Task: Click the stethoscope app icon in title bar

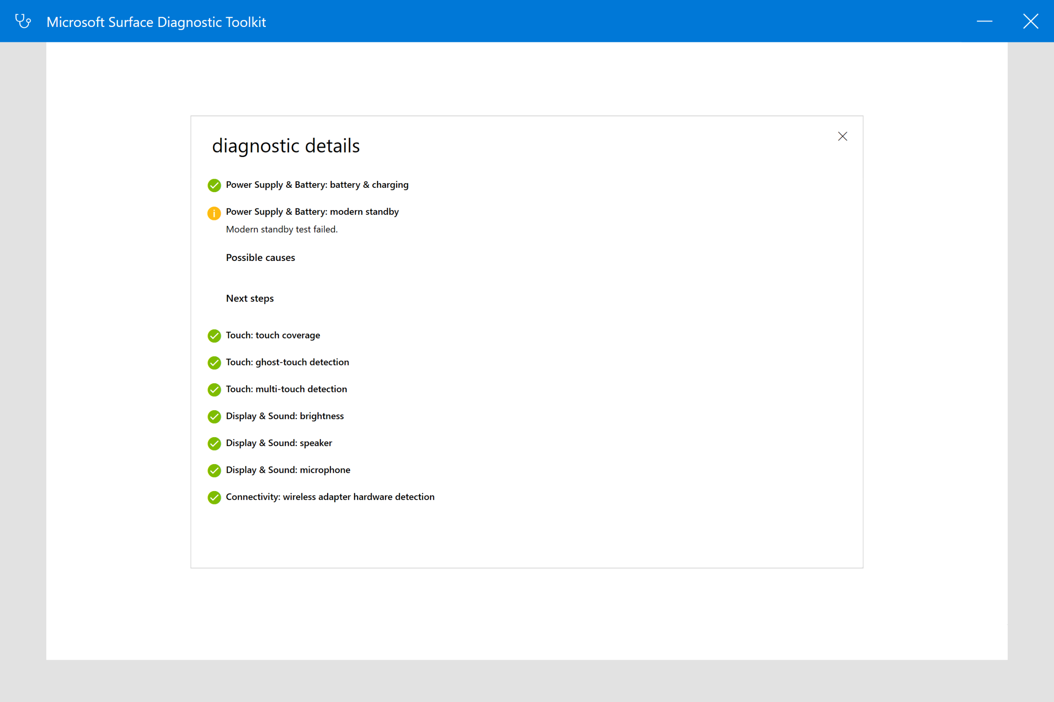Action: [x=23, y=21]
